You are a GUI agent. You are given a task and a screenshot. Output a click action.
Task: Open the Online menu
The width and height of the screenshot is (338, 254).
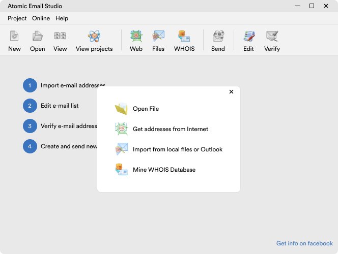point(41,18)
